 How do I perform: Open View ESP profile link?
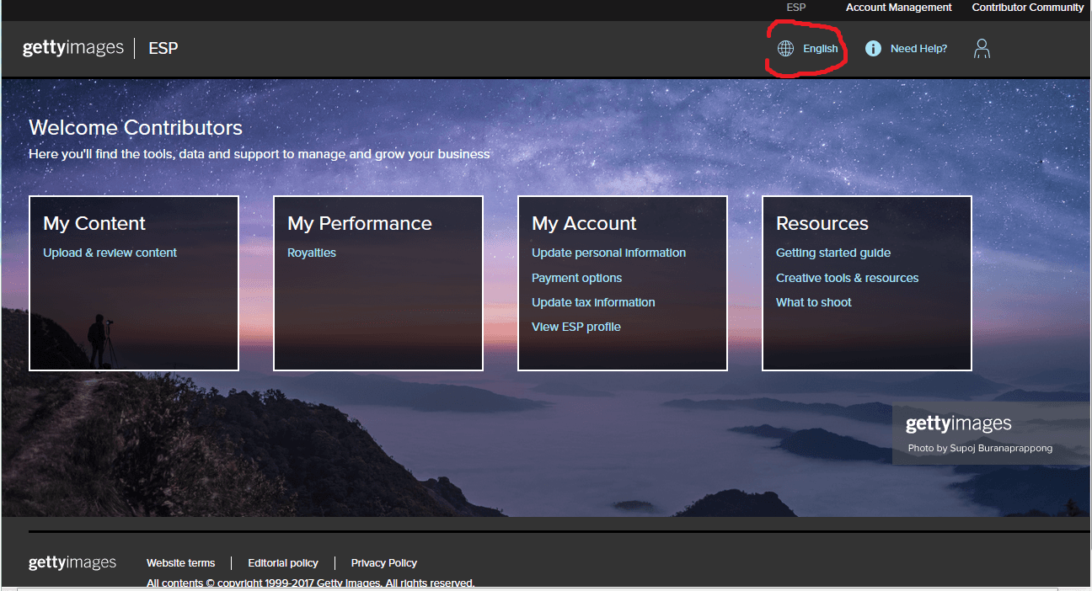click(x=576, y=327)
